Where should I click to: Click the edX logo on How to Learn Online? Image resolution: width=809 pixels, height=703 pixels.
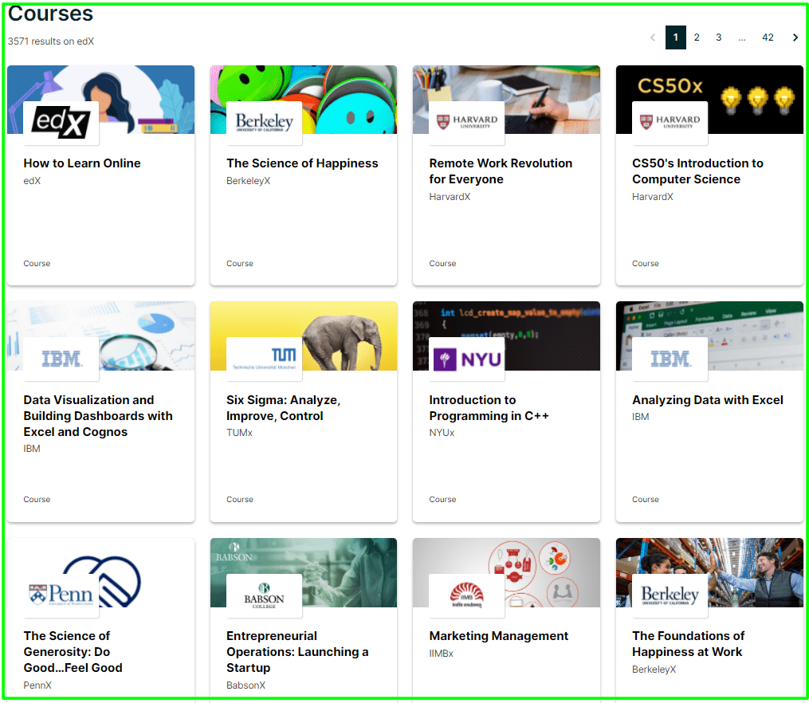click(61, 123)
